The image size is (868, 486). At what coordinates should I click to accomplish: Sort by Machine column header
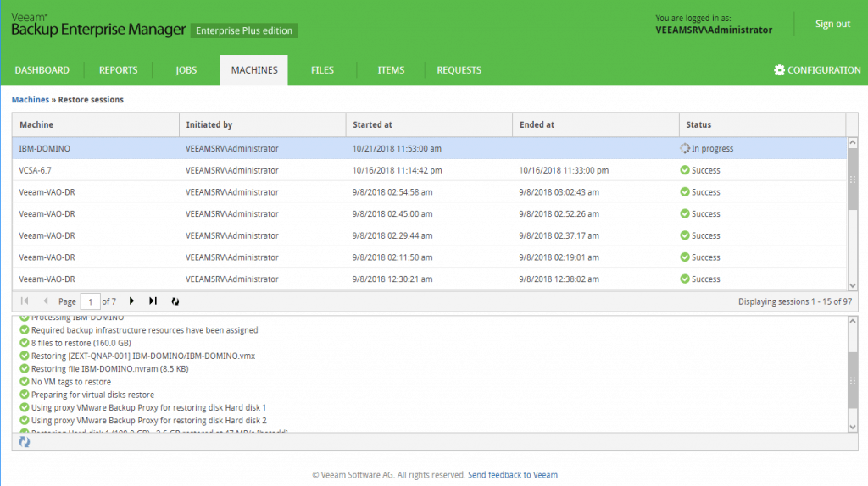(96, 125)
